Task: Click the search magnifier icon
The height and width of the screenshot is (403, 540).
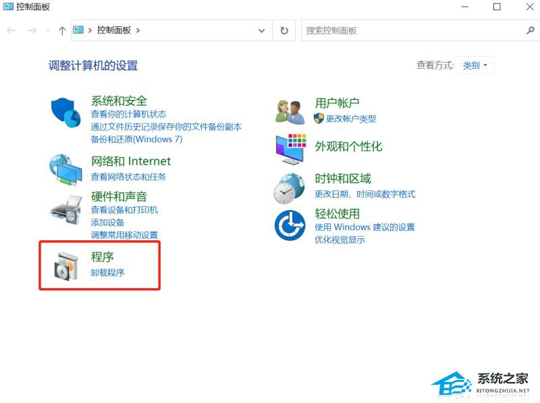Action: coord(531,30)
